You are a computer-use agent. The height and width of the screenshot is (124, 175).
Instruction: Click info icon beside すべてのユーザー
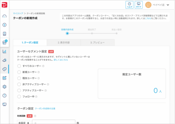coord(43,66)
